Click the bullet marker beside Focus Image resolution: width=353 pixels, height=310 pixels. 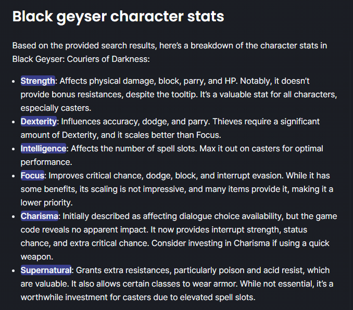[x=14, y=176]
